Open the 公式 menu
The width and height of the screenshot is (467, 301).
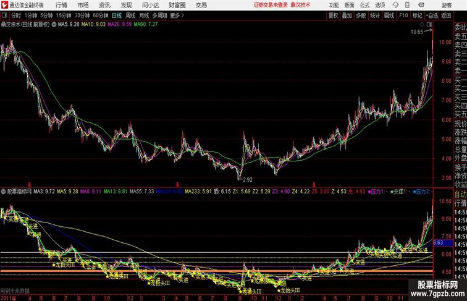pyautogui.click(x=364, y=5)
